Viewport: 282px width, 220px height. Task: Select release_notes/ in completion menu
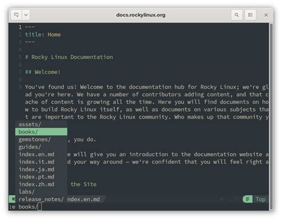click(41, 199)
